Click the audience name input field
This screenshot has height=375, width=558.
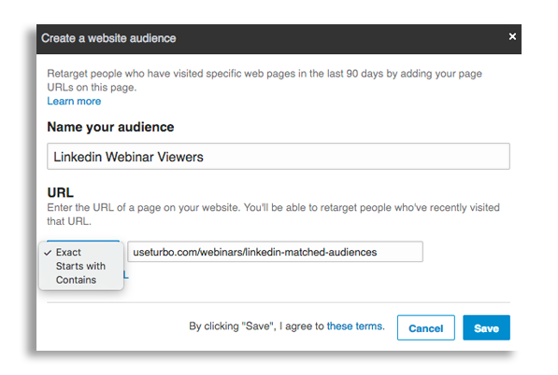coord(279,157)
